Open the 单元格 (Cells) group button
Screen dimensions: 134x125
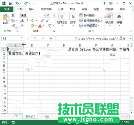click(110, 20)
